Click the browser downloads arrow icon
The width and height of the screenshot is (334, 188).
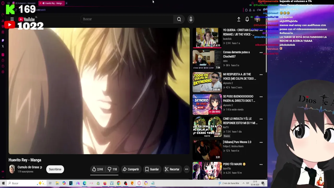point(254,10)
